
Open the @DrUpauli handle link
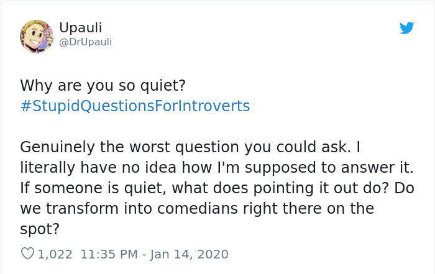[x=86, y=42]
